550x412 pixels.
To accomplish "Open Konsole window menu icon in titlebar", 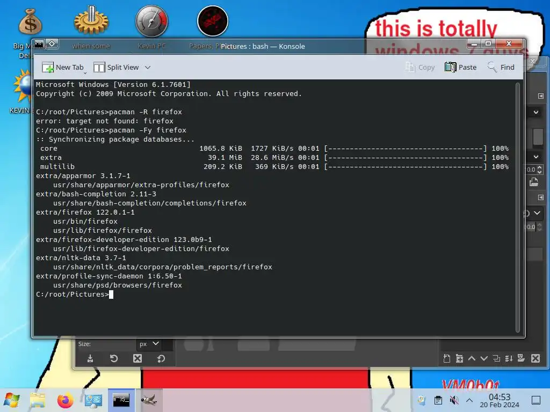I will [x=39, y=44].
